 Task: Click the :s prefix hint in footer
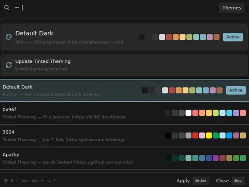[49, 181]
